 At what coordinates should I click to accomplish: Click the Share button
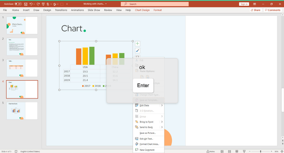[256, 10]
